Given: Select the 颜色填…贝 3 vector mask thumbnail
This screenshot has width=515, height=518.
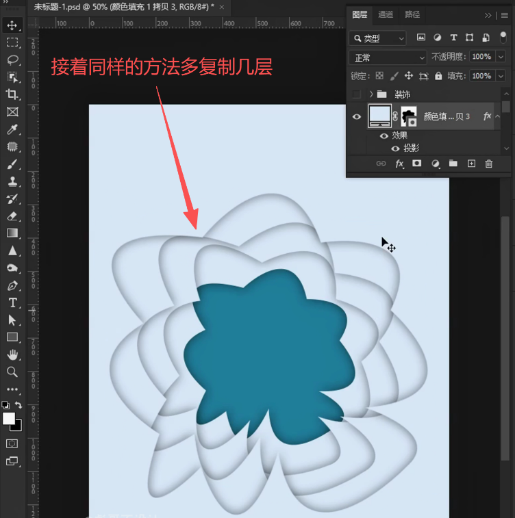Looking at the screenshot, I should pyautogui.click(x=409, y=116).
